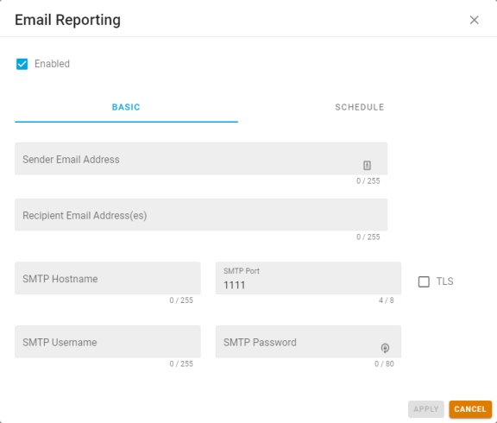
Task: Uncheck the Enabled checkbox
Action: pos(22,64)
